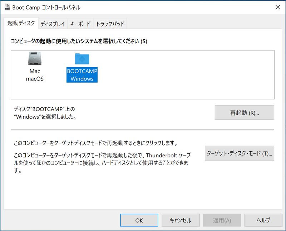This screenshot has width=286, height=231.
Task: Open the ディスプレイ tab
Action: (x=53, y=24)
